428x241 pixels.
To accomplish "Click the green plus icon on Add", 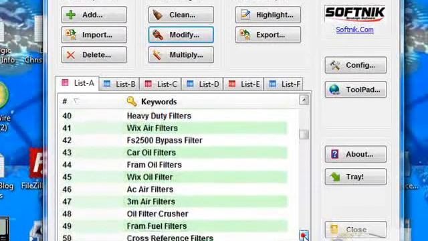I will 71,15.
